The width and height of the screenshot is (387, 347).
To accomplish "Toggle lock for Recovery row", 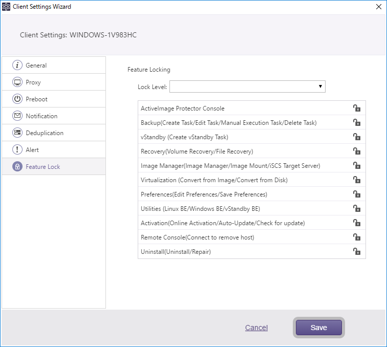I will pyautogui.click(x=357, y=151).
